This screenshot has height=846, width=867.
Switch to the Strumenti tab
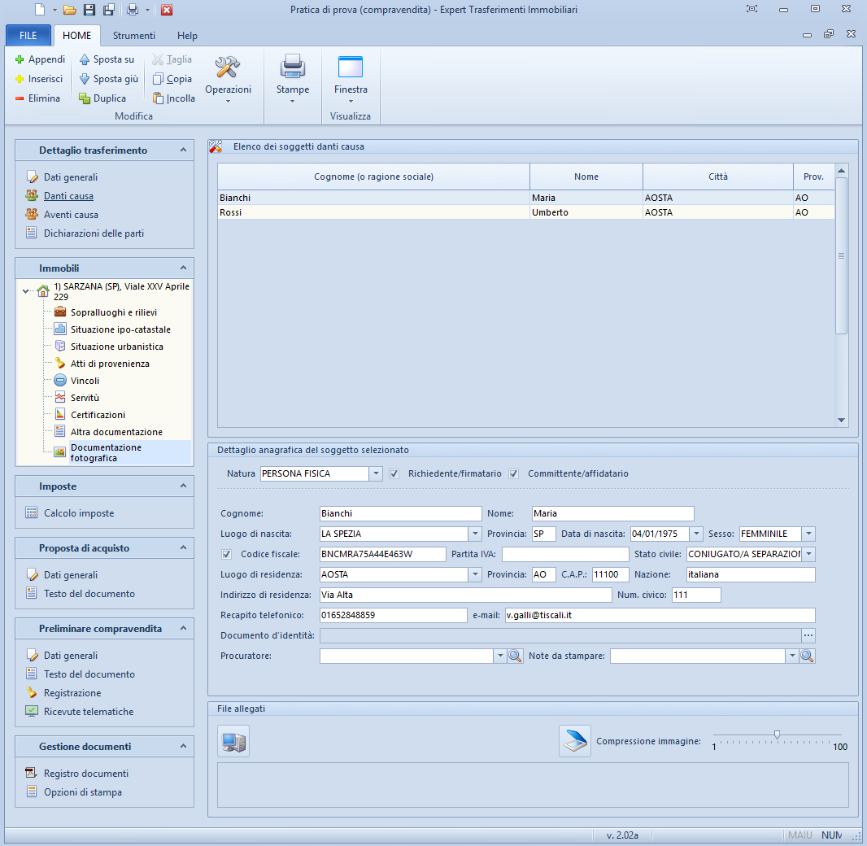point(134,36)
